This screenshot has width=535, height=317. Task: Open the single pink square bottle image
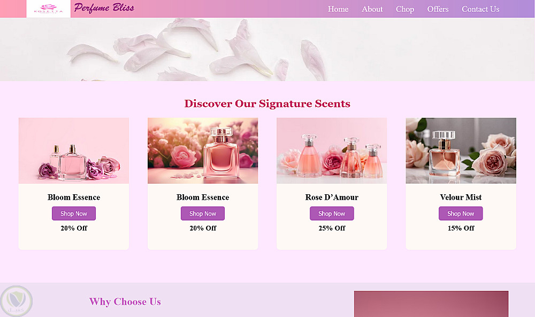[x=203, y=150]
